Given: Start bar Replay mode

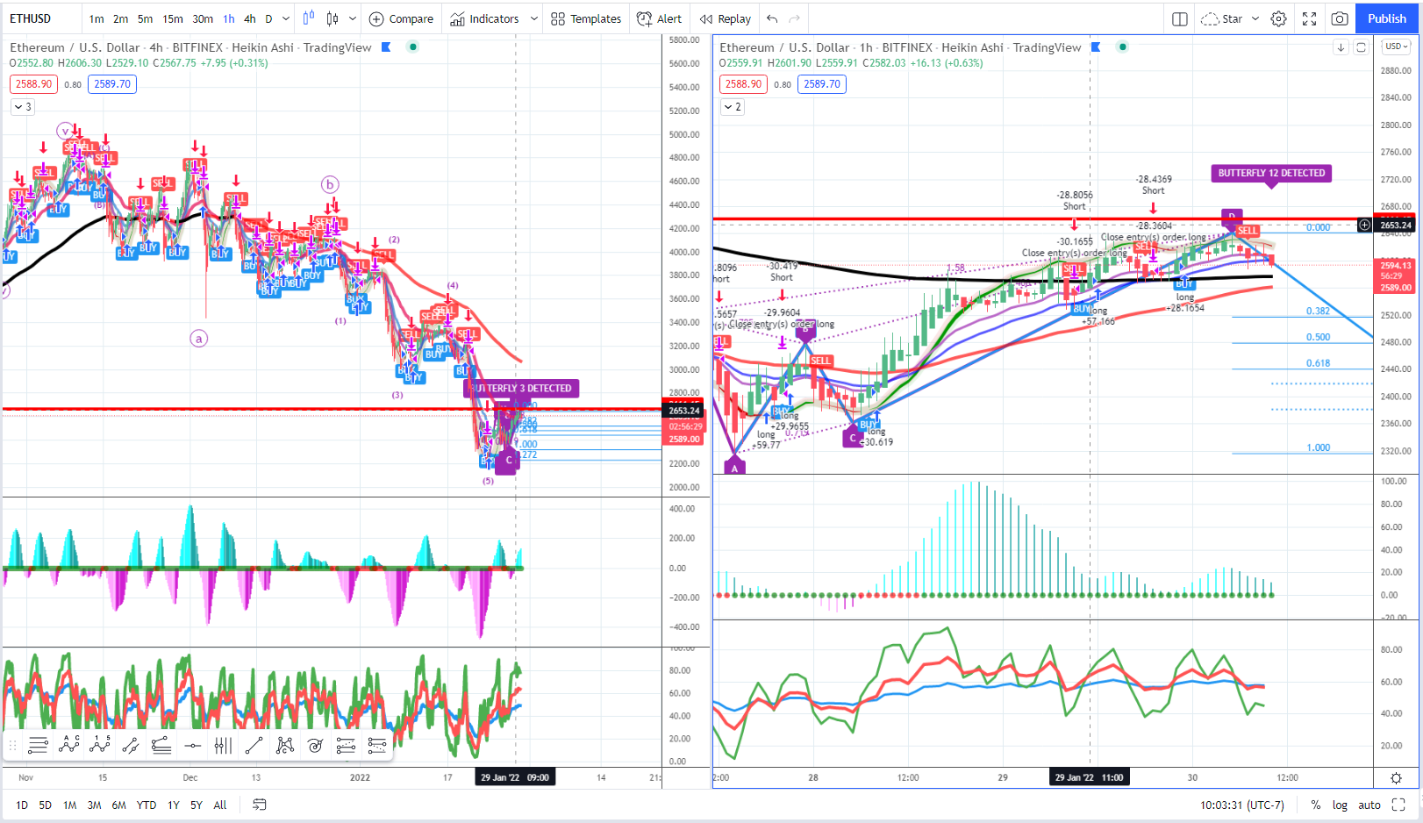Looking at the screenshot, I should (x=726, y=18).
